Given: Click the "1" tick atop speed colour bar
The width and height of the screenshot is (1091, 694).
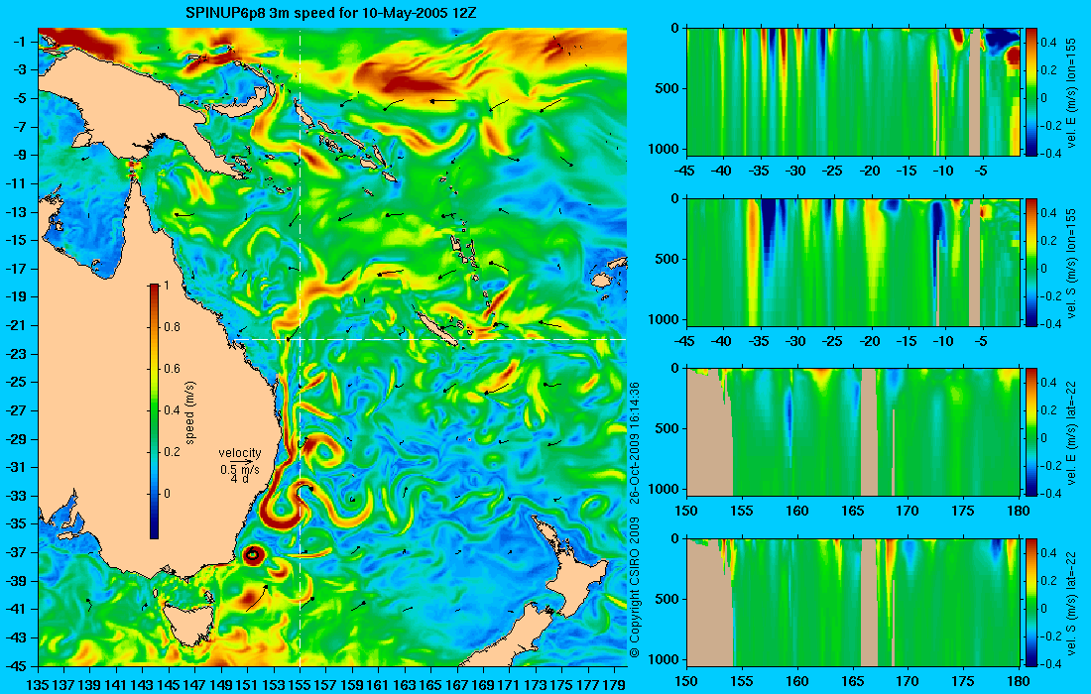Looking at the screenshot, I should [x=167, y=286].
